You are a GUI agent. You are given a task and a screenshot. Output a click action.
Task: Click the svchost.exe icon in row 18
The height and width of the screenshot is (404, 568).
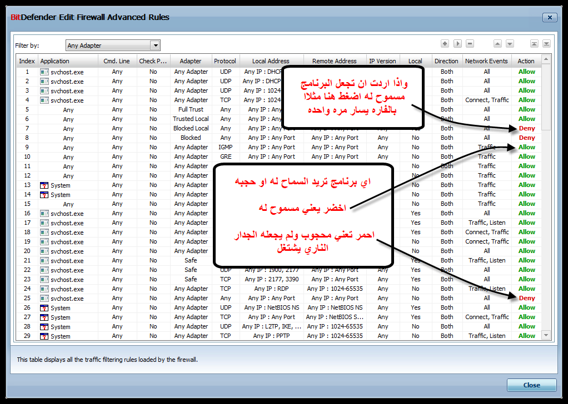pos(44,232)
